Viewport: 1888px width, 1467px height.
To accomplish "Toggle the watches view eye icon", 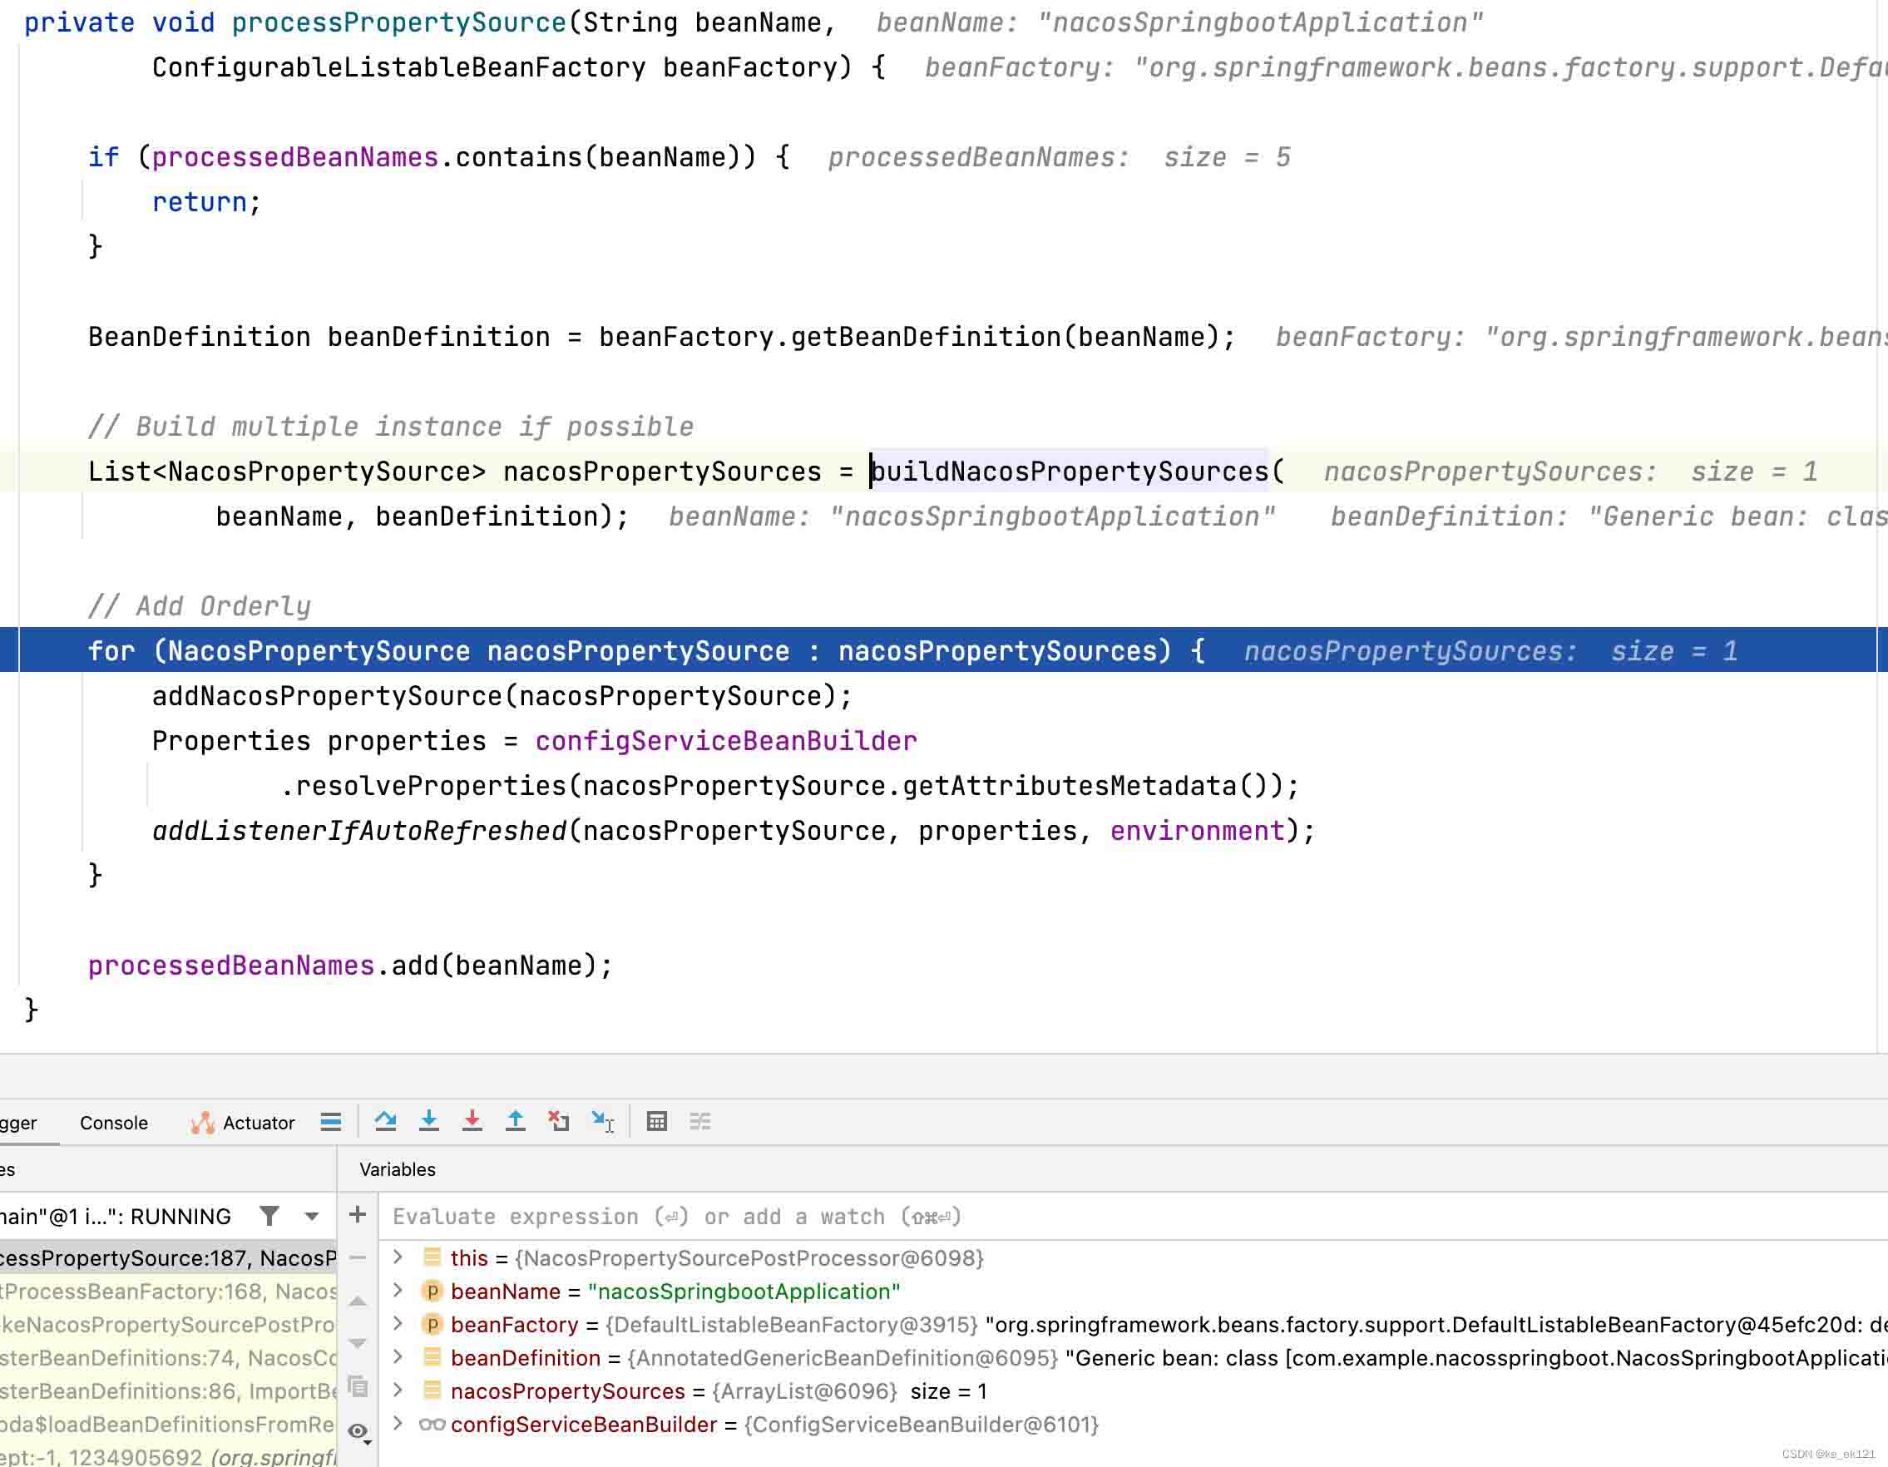I will pyautogui.click(x=357, y=1430).
